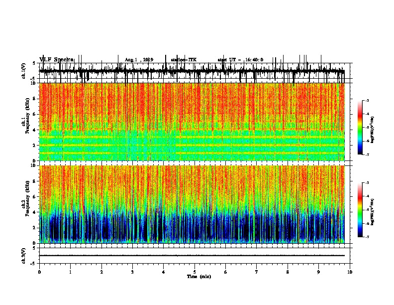Select the log(PSD) label beside ch.2 colorbar
The height and width of the screenshot is (305, 394).
[x=372, y=212]
